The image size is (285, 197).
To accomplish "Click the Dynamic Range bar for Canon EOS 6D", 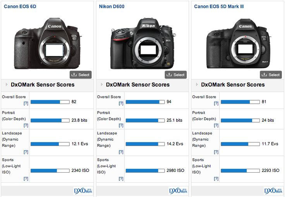I will tap(50, 144).
